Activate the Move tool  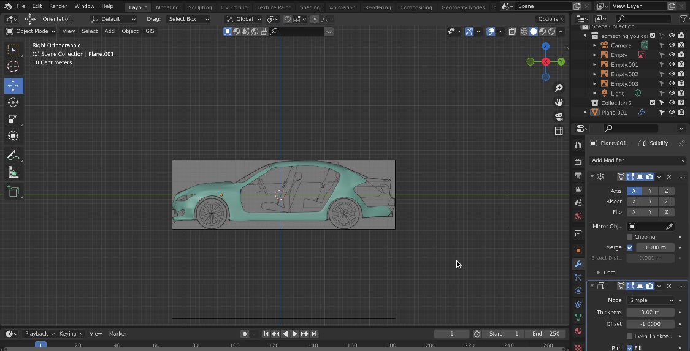point(13,85)
